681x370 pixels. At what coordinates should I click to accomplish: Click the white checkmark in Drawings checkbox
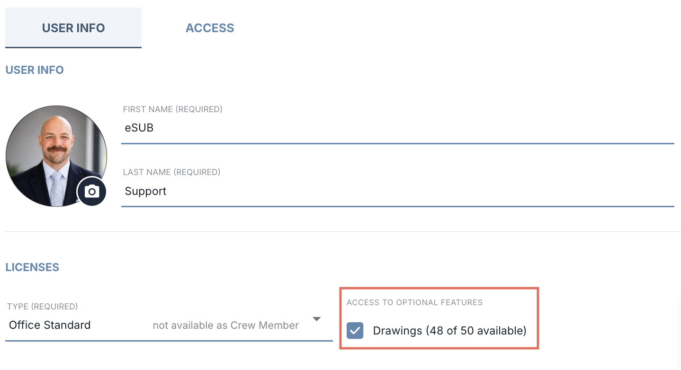point(355,330)
